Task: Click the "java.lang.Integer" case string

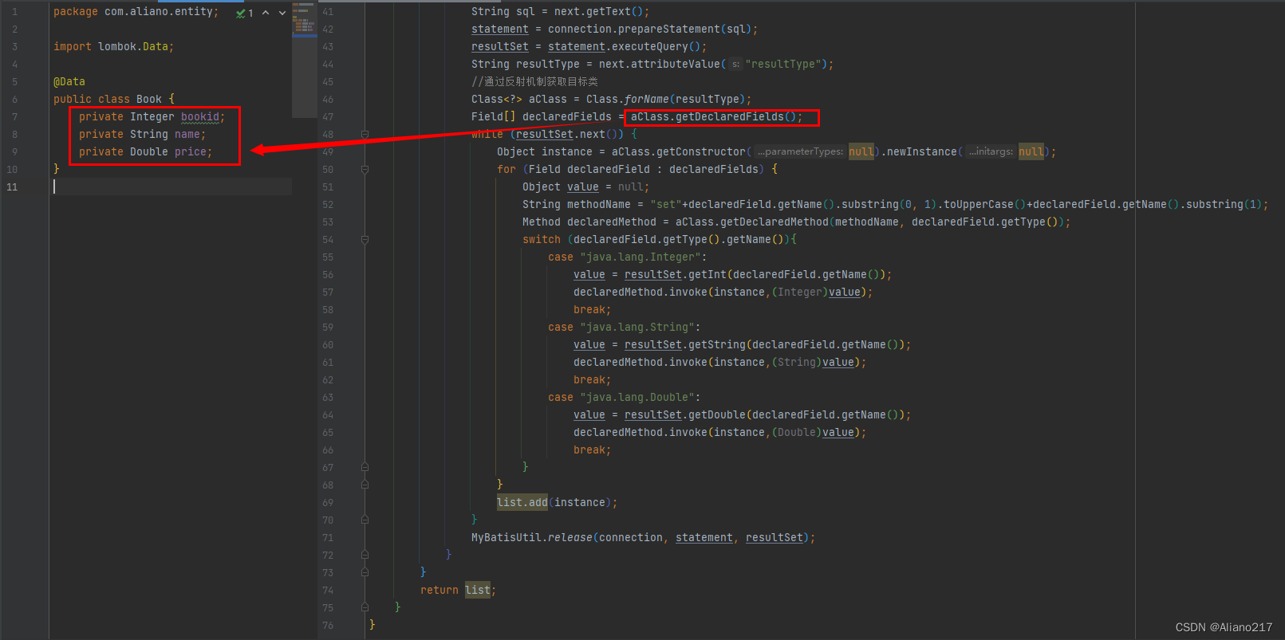Action: (641, 257)
